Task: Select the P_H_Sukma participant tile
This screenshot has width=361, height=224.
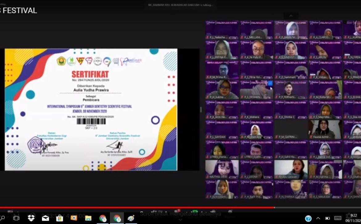Action: [x=222, y=90]
